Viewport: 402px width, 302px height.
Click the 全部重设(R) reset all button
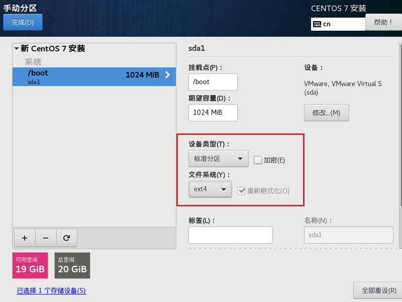pyautogui.click(x=379, y=290)
